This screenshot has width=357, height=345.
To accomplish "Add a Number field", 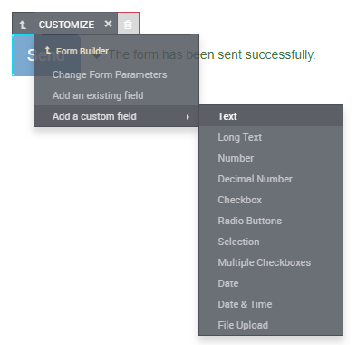I will pyautogui.click(x=271, y=158).
